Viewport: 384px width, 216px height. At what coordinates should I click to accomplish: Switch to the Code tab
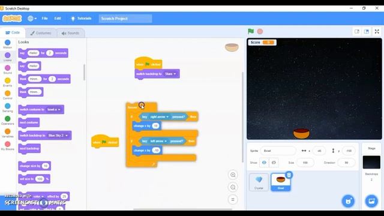tap(13, 32)
